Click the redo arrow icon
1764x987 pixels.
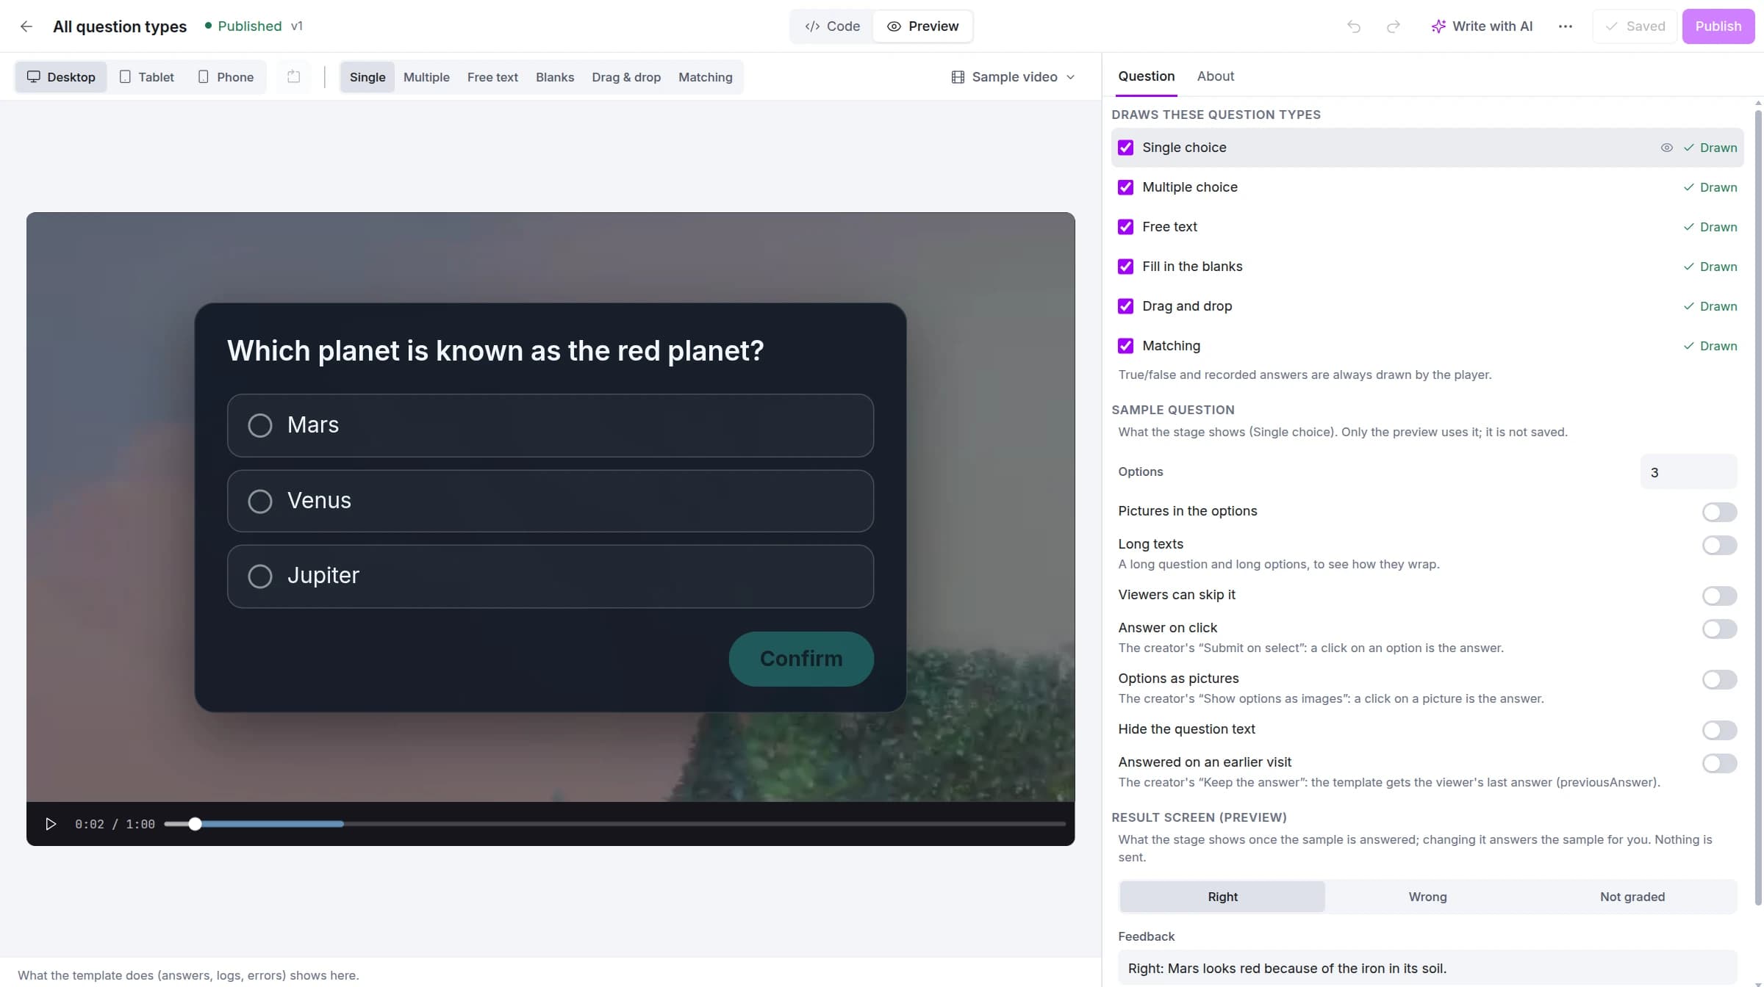click(x=1393, y=26)
